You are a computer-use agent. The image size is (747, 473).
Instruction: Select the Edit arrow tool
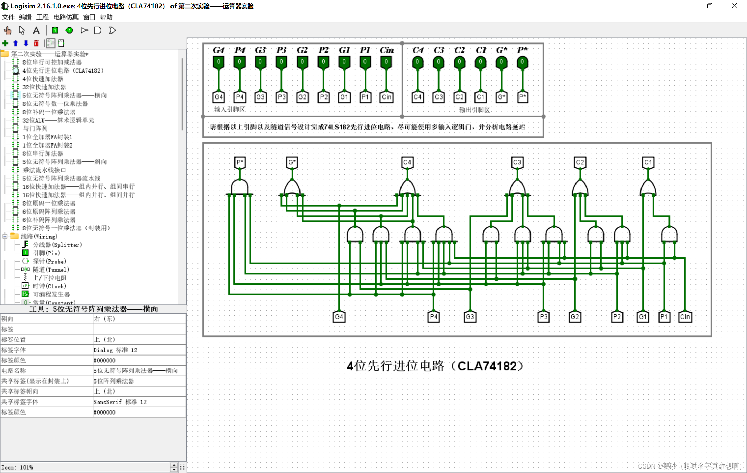(22, 30)
